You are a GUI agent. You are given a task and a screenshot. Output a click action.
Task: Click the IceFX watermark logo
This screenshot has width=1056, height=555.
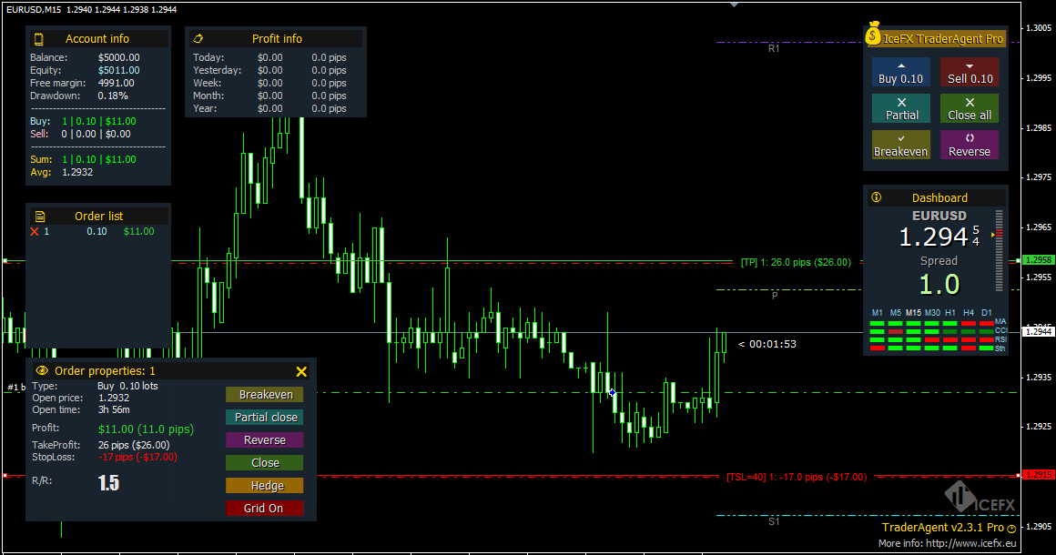point(959,495)
